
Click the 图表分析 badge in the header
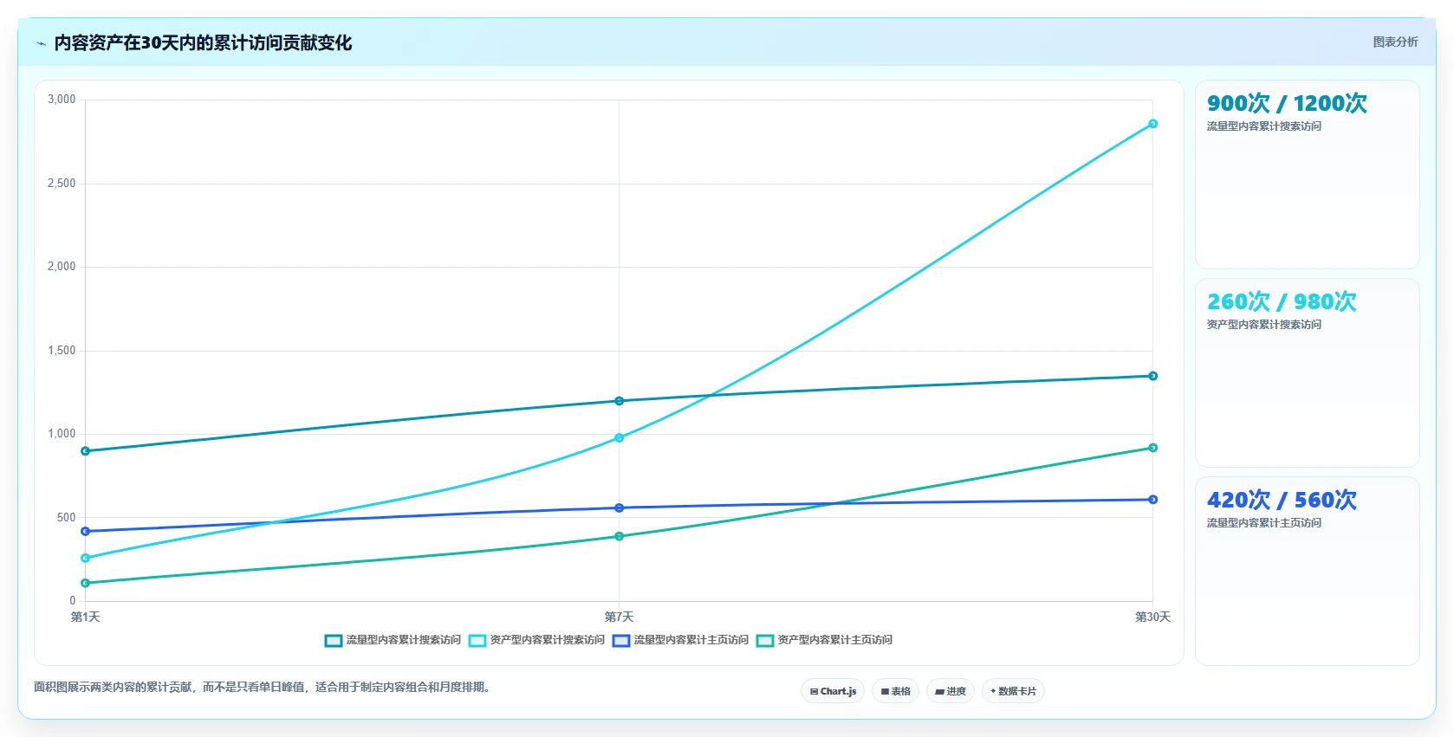pyautogui.click(x=1395, y=42)
